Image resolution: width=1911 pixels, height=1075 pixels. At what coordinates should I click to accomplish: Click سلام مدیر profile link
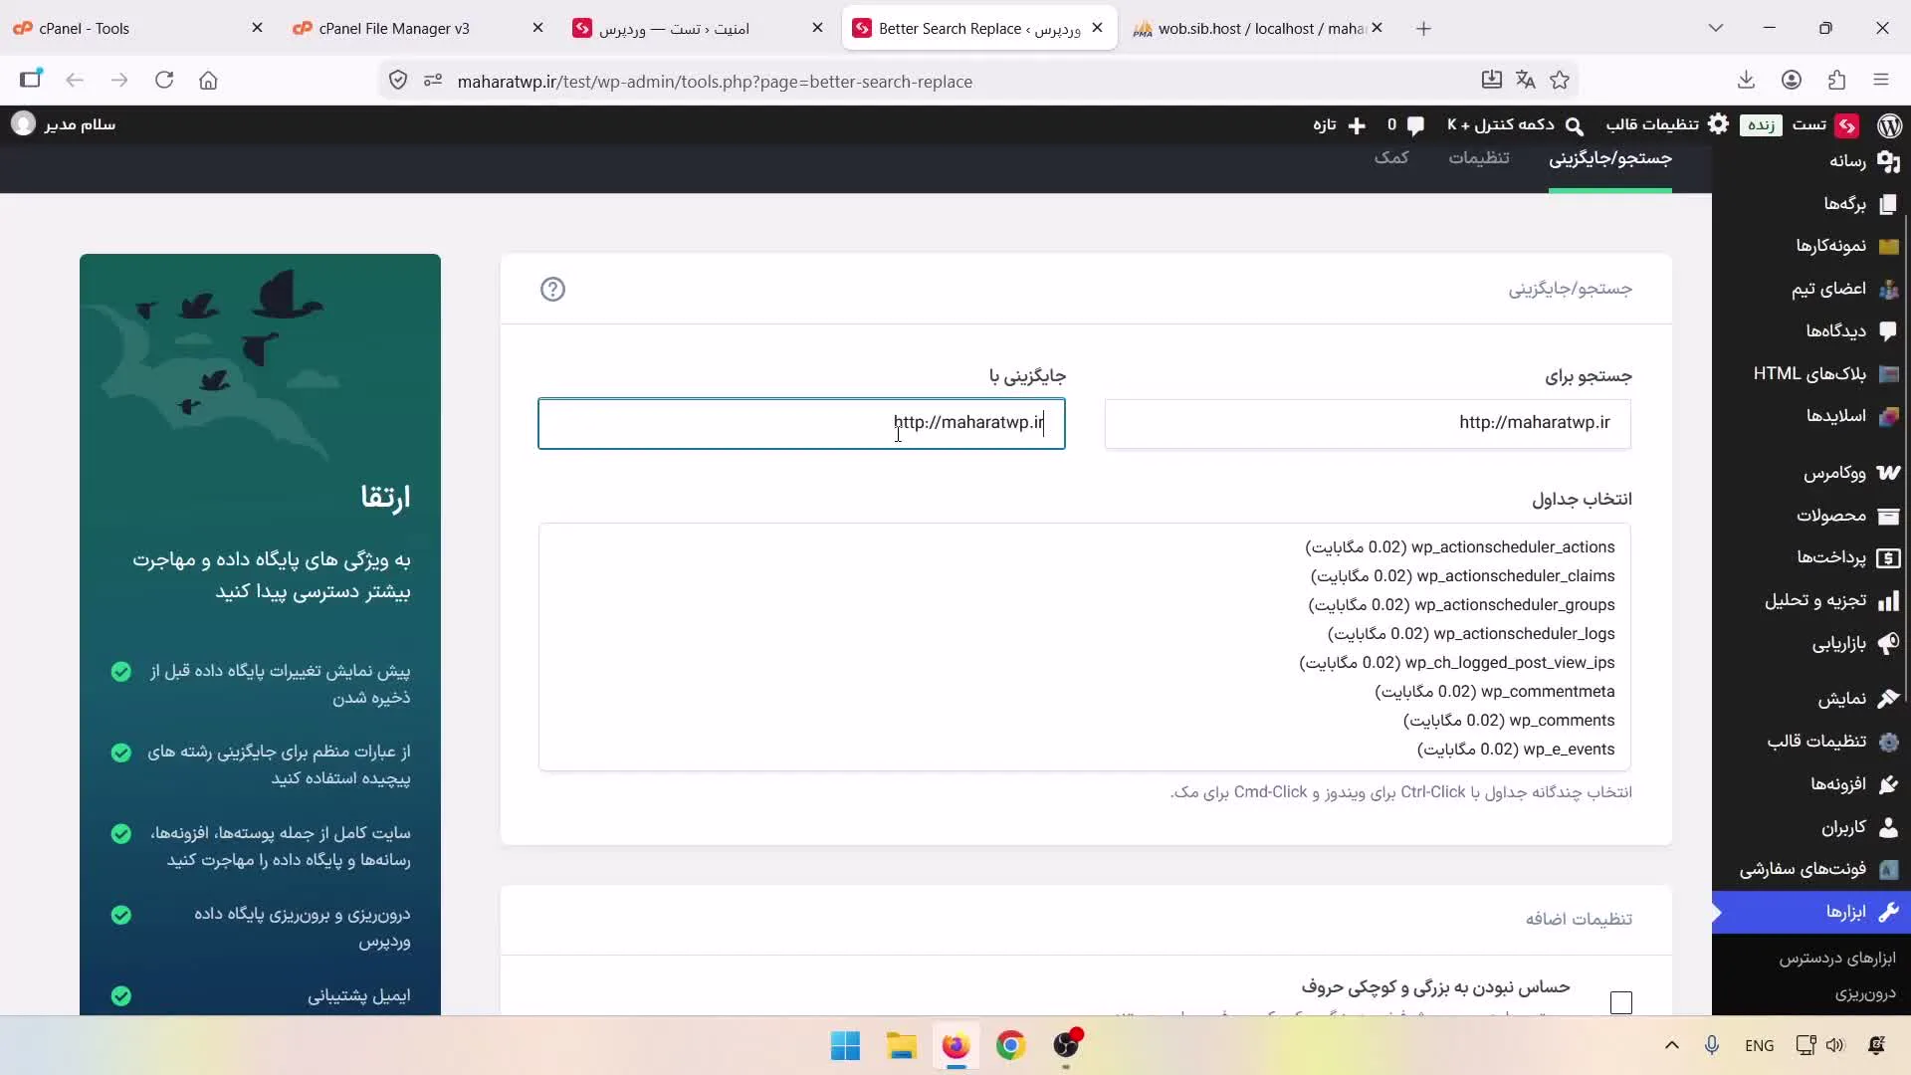click(x=63, y=124)
